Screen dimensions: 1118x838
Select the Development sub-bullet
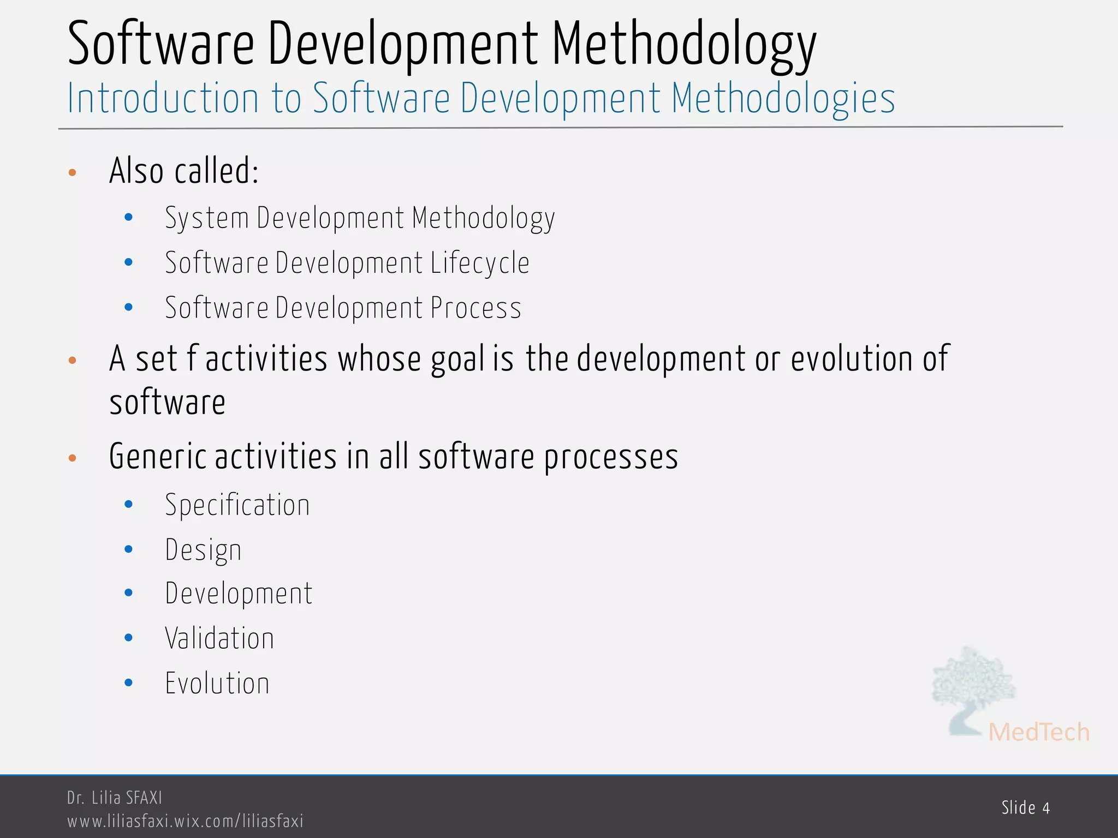coord(239,594)
